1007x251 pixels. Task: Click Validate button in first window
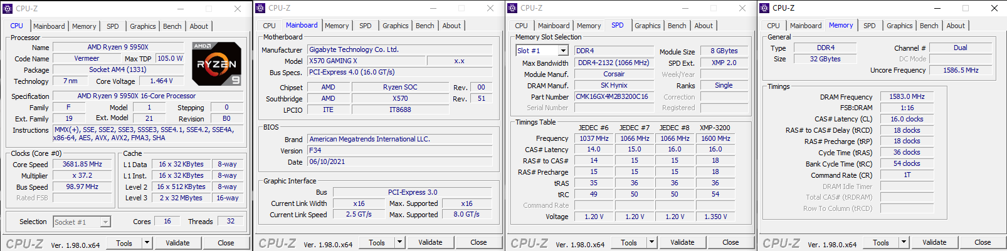(177, 243)
